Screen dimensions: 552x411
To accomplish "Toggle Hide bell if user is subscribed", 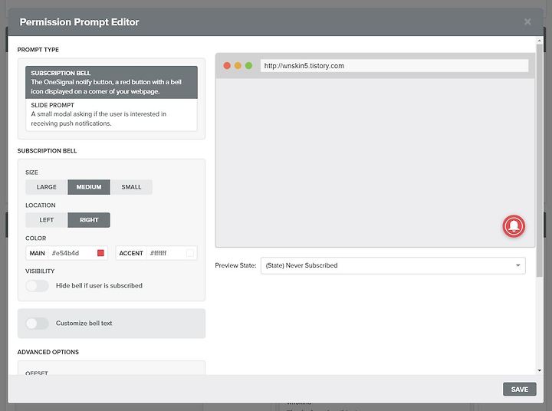I will pos(37,285).
